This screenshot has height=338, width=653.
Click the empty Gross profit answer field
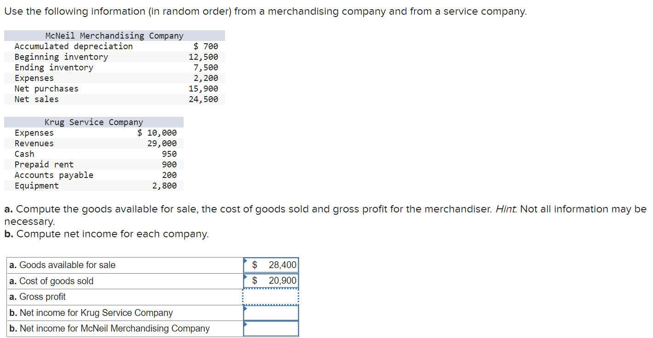coord(271,297)
